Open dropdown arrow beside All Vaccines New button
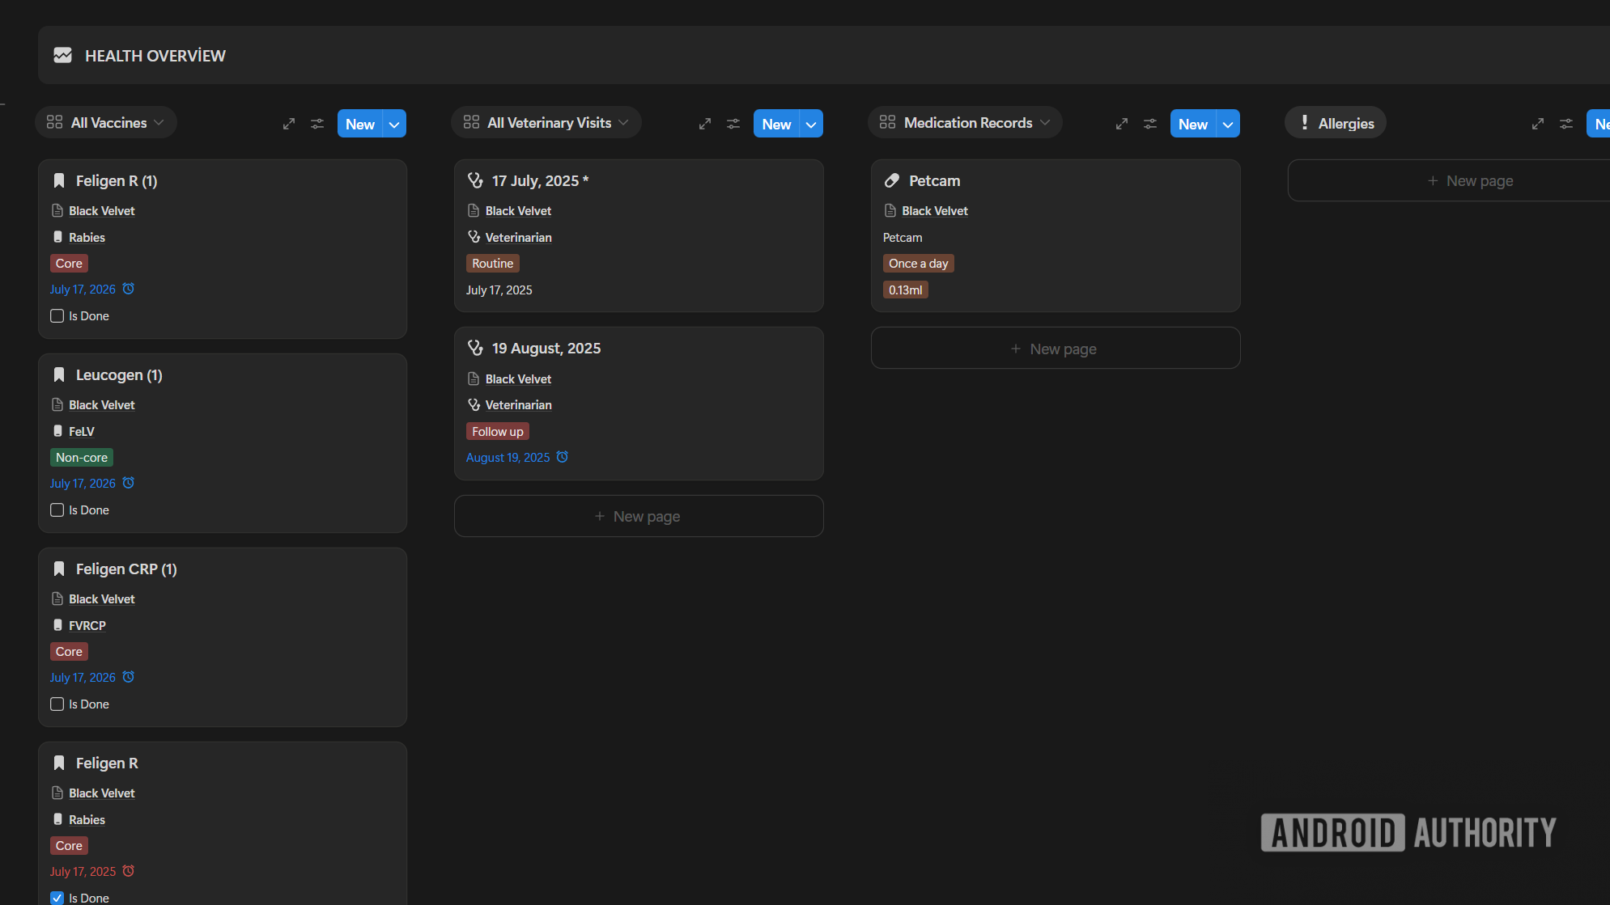The image size is (1610, 905). tap(394, 125)
